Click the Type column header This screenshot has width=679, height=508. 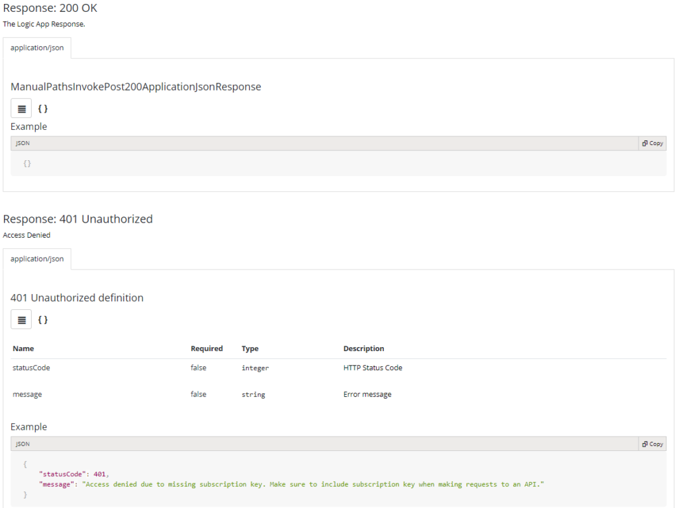coord(249,348)
